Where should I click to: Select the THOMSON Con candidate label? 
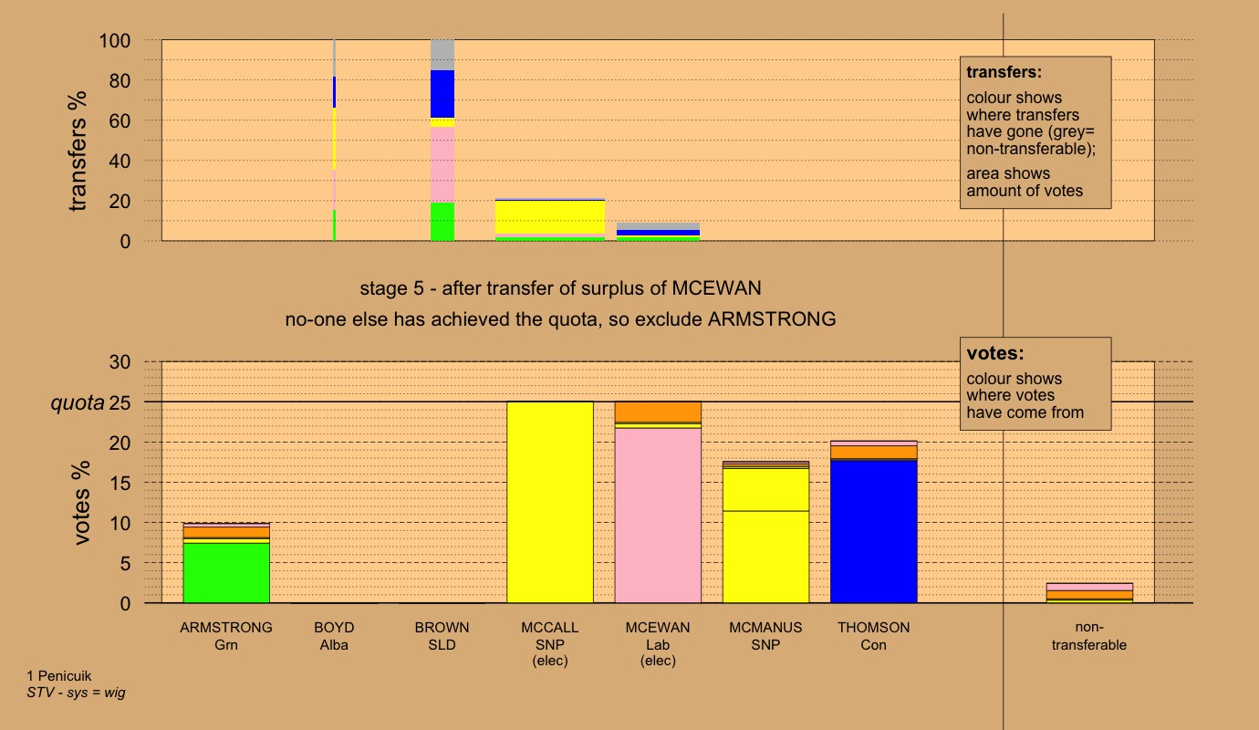click(873, 636)
